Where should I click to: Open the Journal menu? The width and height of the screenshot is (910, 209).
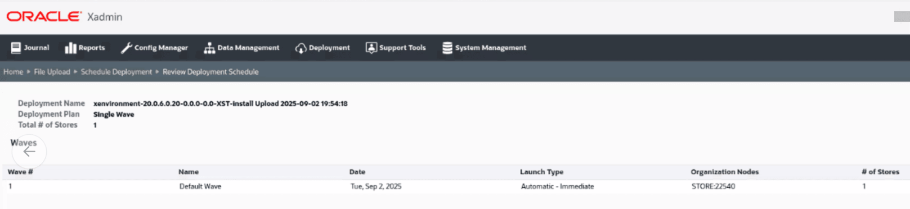pyautogui.click(x=30, y=48)
